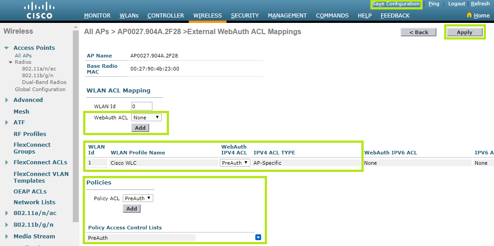Expand the Advanced section in the sidebar
Screen dimensions: 494x246
tap(7, 100)
